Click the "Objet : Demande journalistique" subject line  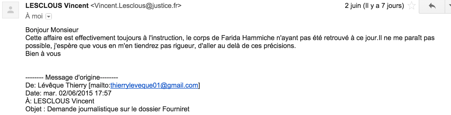[x=107, y=109]
